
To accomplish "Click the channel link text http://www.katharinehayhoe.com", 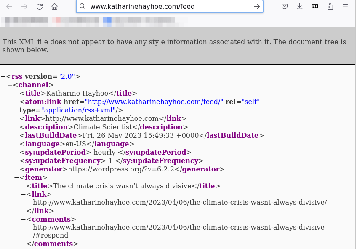I will click(x=102, y=118).
